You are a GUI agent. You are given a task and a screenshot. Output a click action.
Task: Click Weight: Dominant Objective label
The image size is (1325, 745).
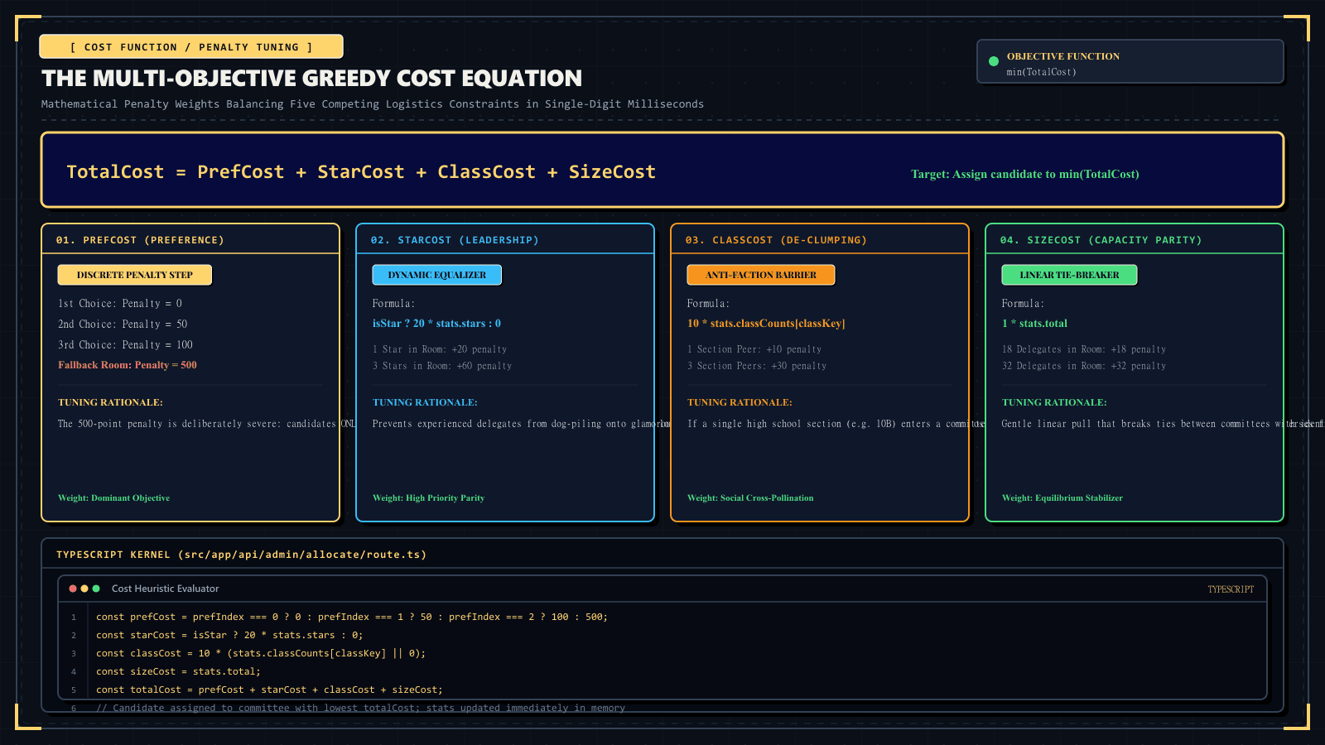click(114, 498)
